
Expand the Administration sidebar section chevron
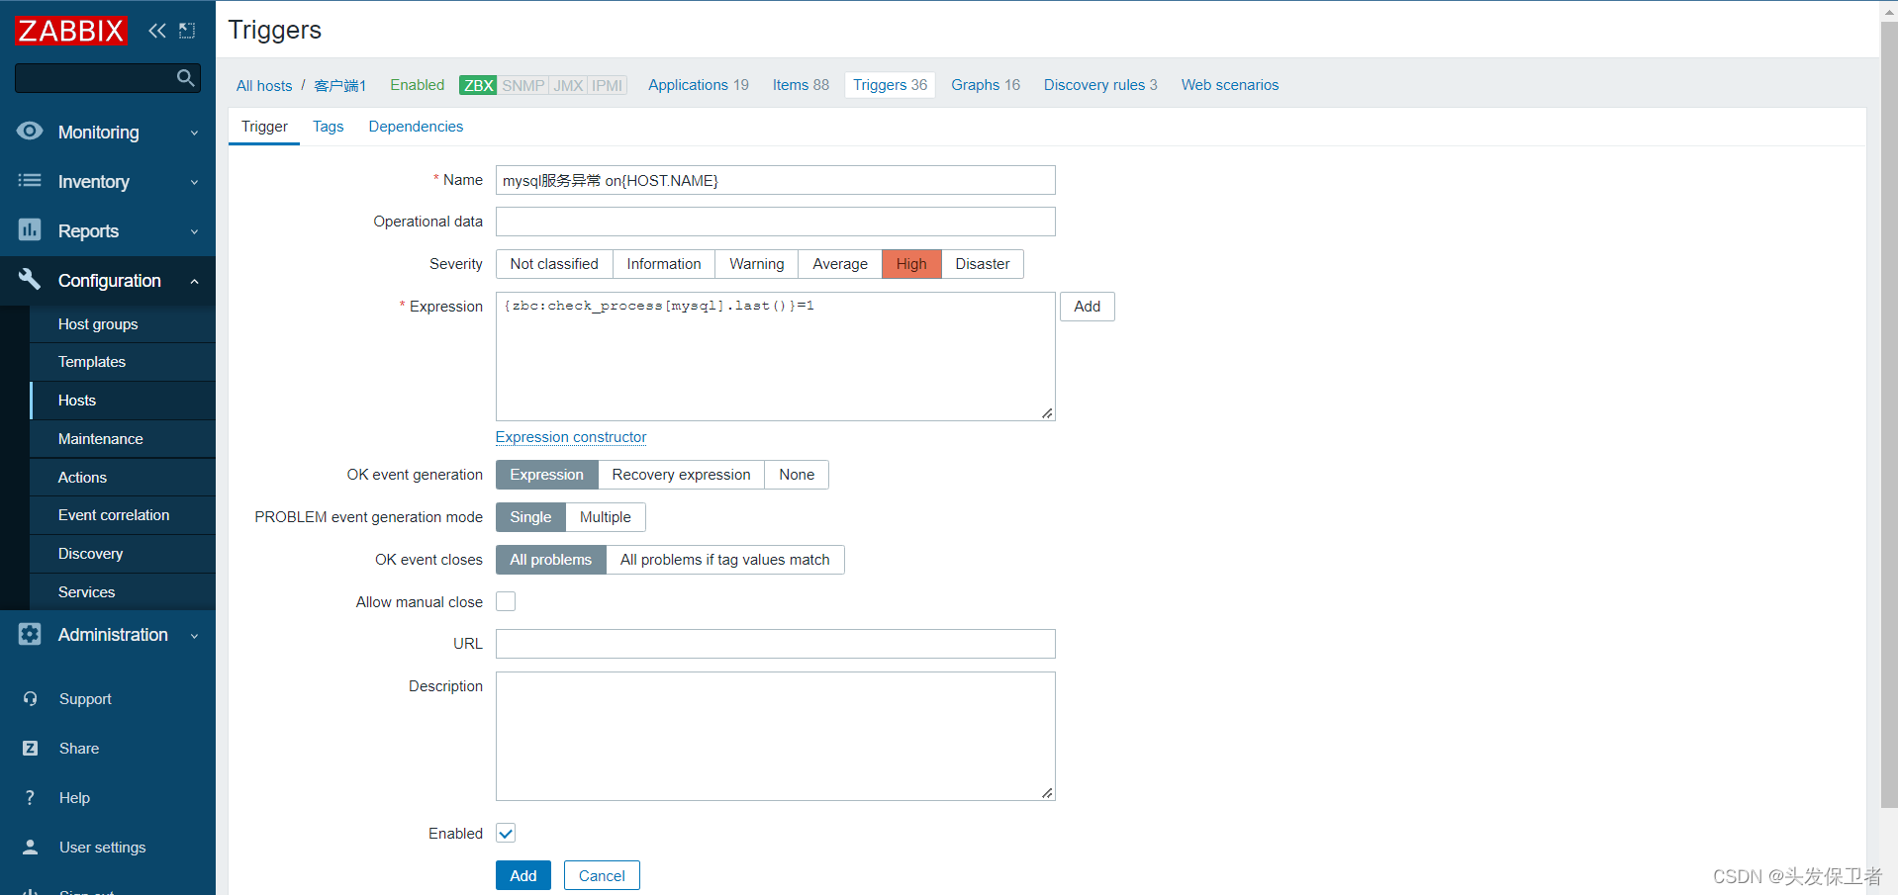(194, 635)
